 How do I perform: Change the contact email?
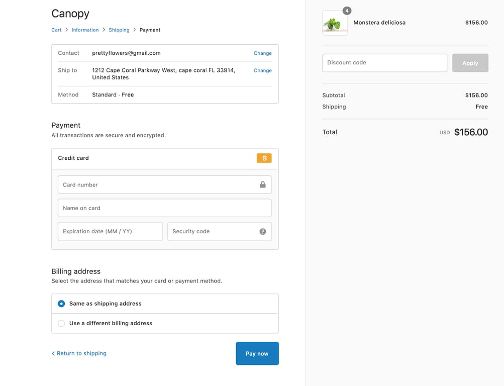pyautogui.click(x=262, y=53)
